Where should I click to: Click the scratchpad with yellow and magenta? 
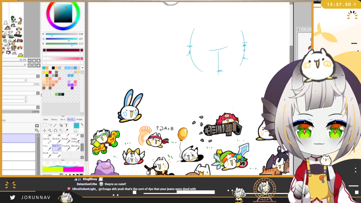point(63,167)
